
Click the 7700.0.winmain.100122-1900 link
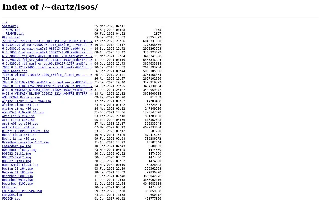tap(47, 75)
